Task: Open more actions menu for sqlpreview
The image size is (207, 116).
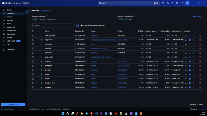Action: click(194, 40)
